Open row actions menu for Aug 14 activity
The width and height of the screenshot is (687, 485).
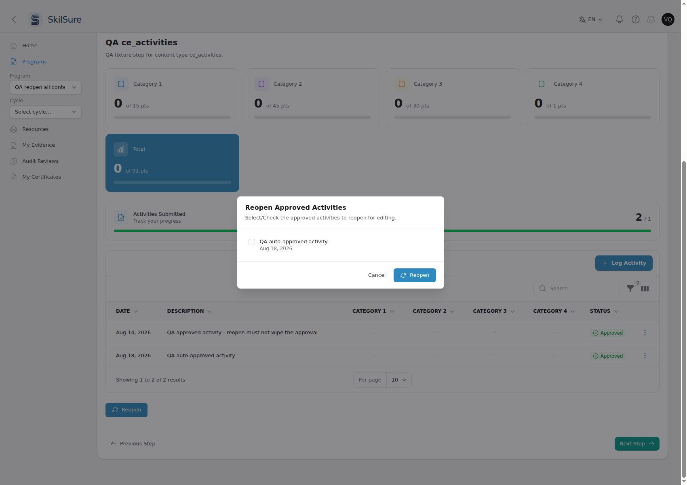(x=645, y=333)
